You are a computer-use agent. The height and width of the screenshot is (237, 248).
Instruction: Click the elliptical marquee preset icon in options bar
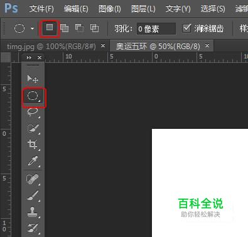pyautogui.click(x=19, y=28)
